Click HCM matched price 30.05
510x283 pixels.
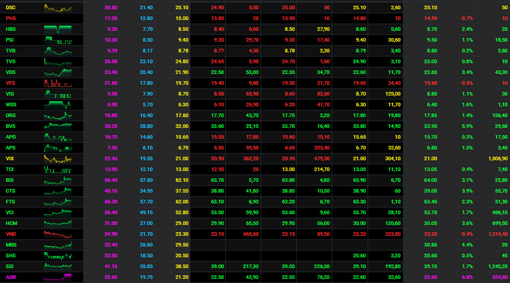(431, 223)
